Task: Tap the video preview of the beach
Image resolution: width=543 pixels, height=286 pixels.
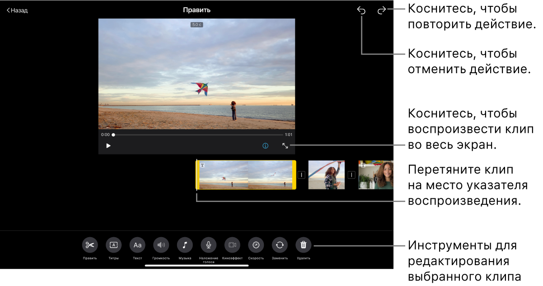Action: [x=197, y=74]
